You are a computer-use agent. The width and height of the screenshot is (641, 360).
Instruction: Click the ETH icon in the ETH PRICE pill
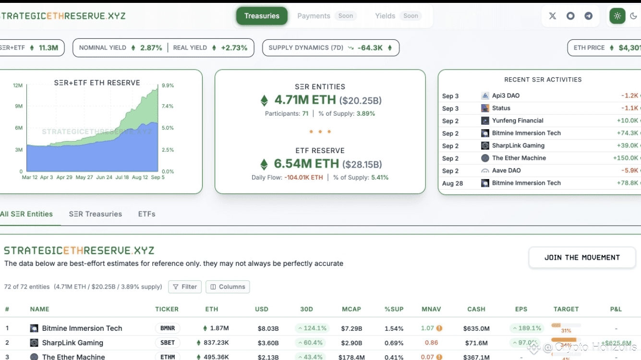click(x=612, y=48)
